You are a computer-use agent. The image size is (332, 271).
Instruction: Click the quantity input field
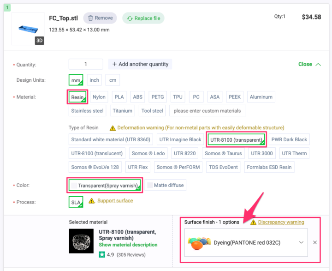(x=86, y=64)
